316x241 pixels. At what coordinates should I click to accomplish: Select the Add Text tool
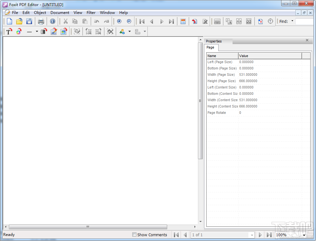(9, 31)
